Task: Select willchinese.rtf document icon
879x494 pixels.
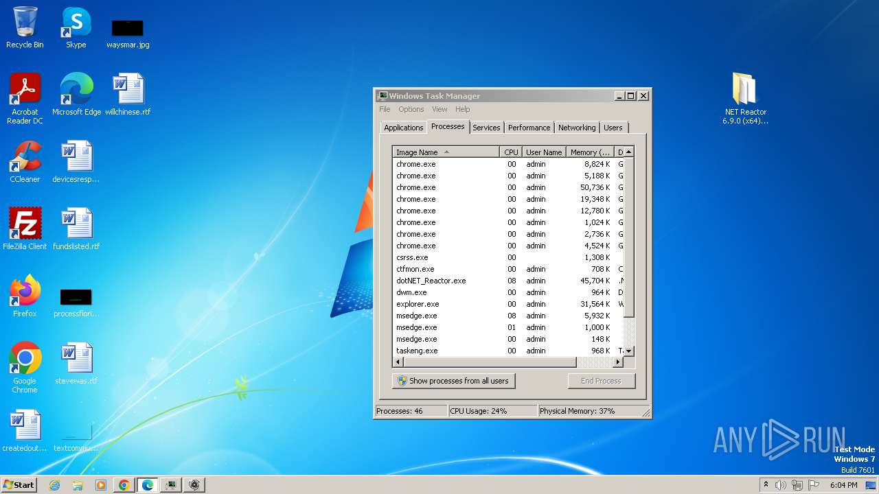Action: point(128,95)
